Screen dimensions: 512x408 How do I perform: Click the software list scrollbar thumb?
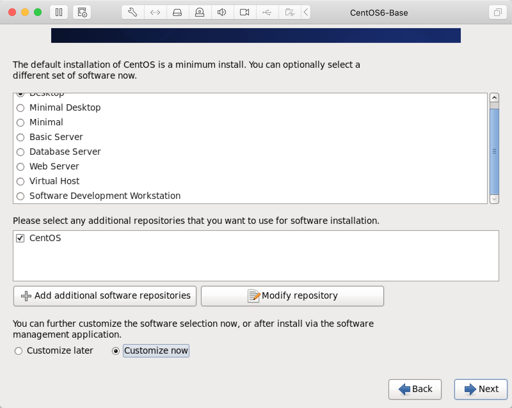coord(494,151)
